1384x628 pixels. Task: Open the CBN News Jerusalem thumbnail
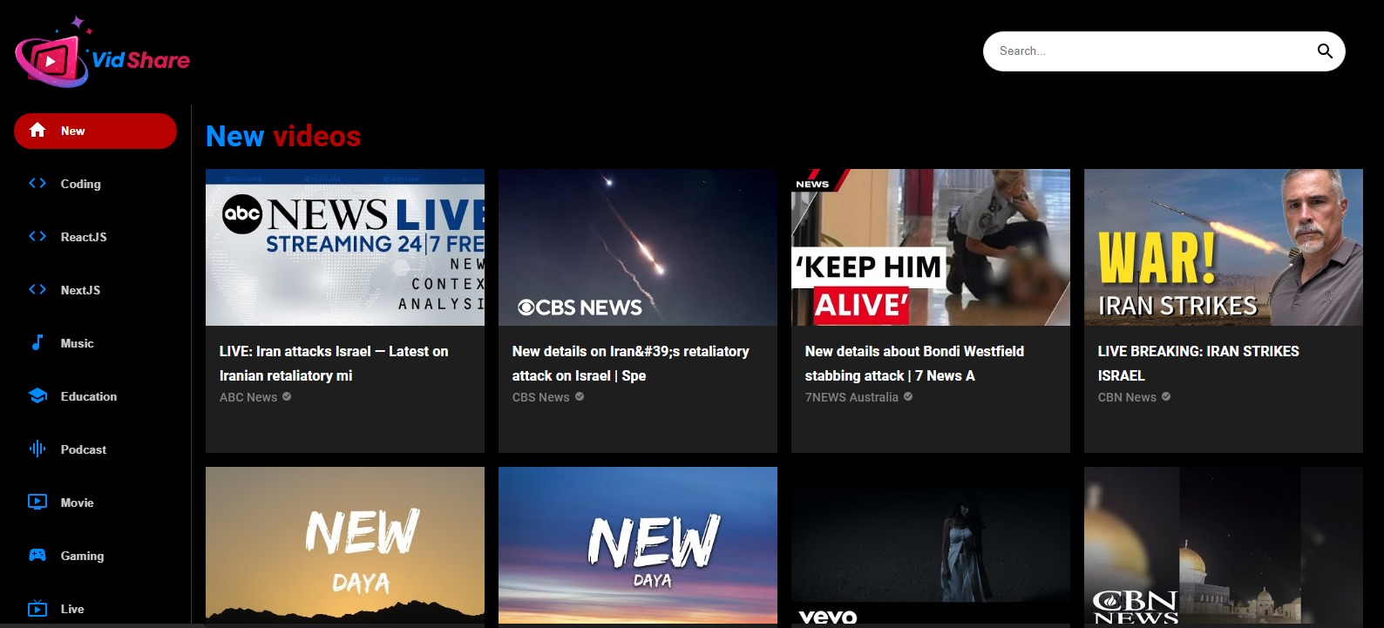[x=1224, y=545]
